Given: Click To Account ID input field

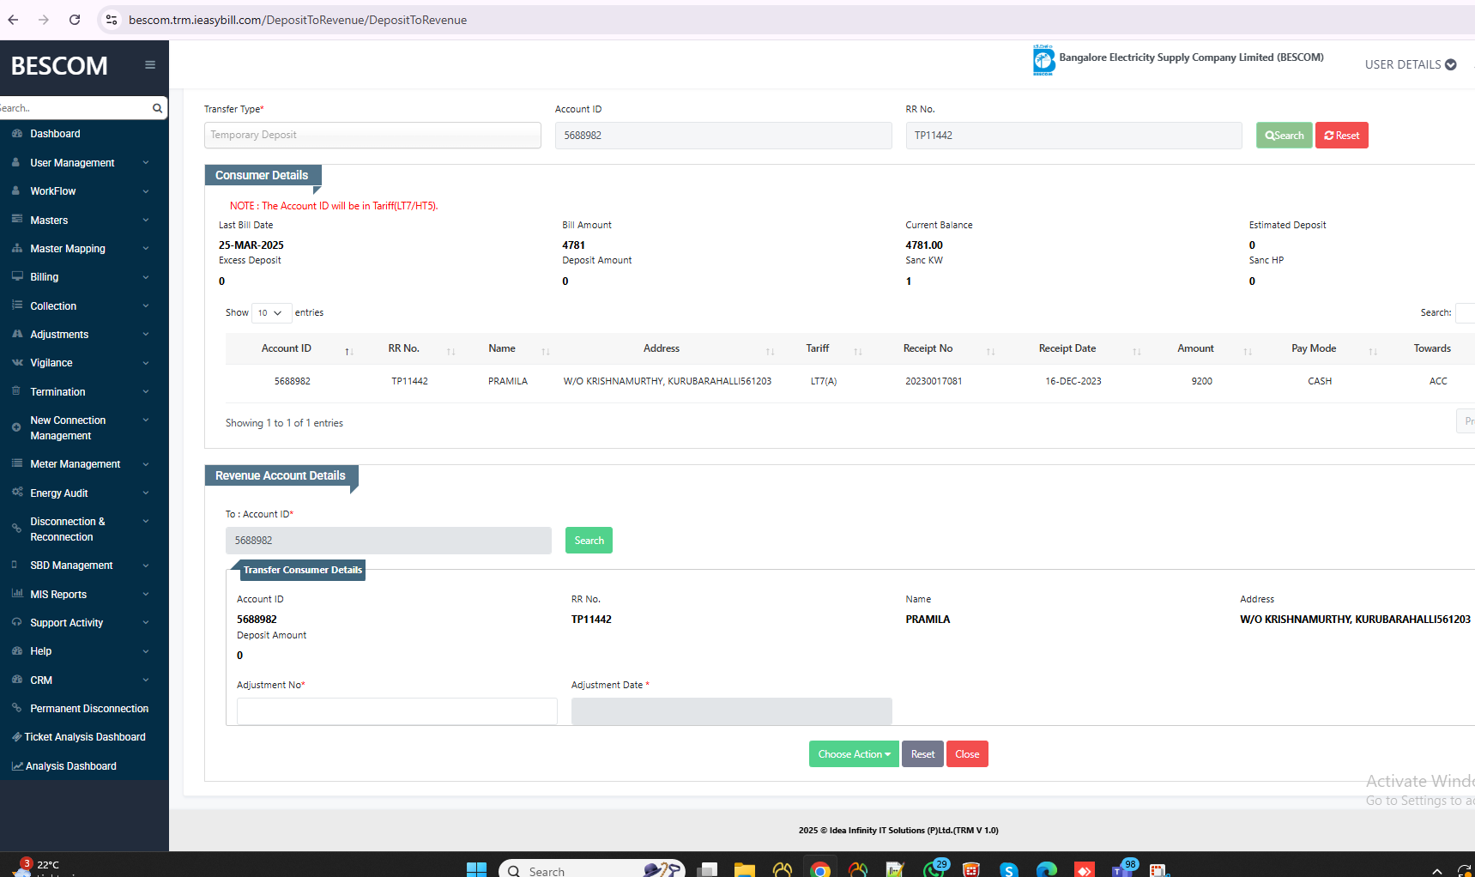Looking at the screenshot, I should click(389, 541).
